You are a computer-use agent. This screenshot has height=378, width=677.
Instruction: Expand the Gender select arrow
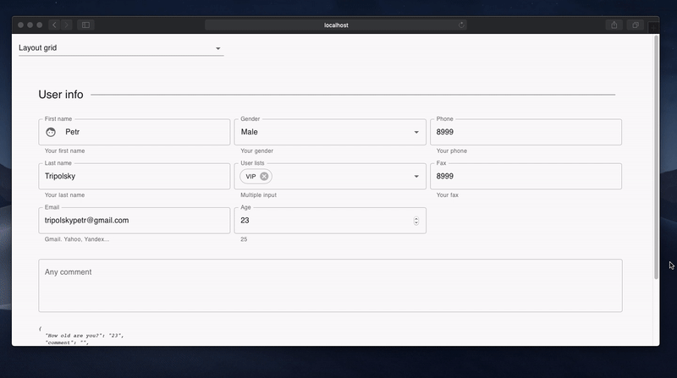point(416,132)
